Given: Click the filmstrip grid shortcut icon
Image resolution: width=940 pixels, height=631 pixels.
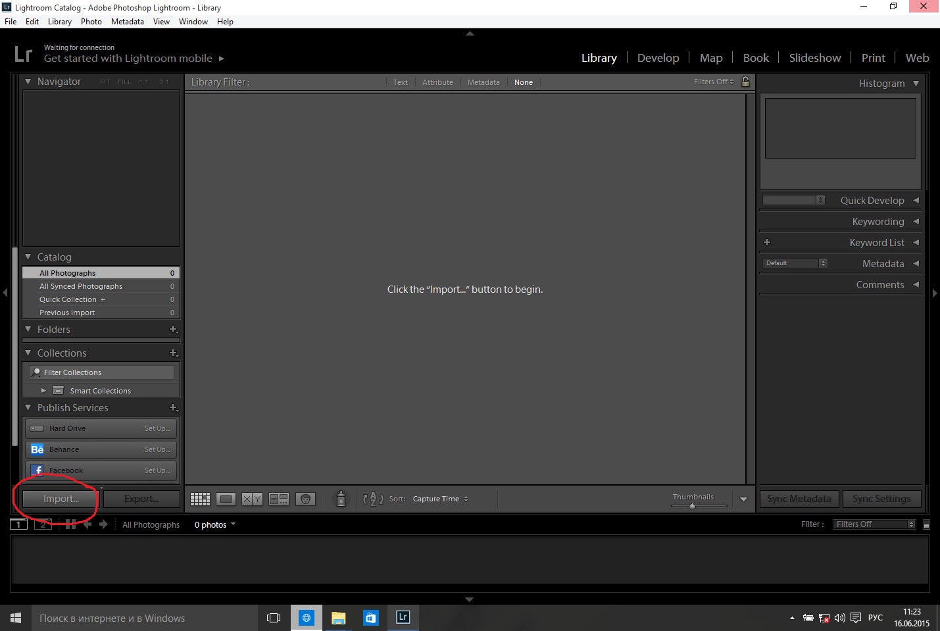Looking at the screenshot, I should [70, 524].
